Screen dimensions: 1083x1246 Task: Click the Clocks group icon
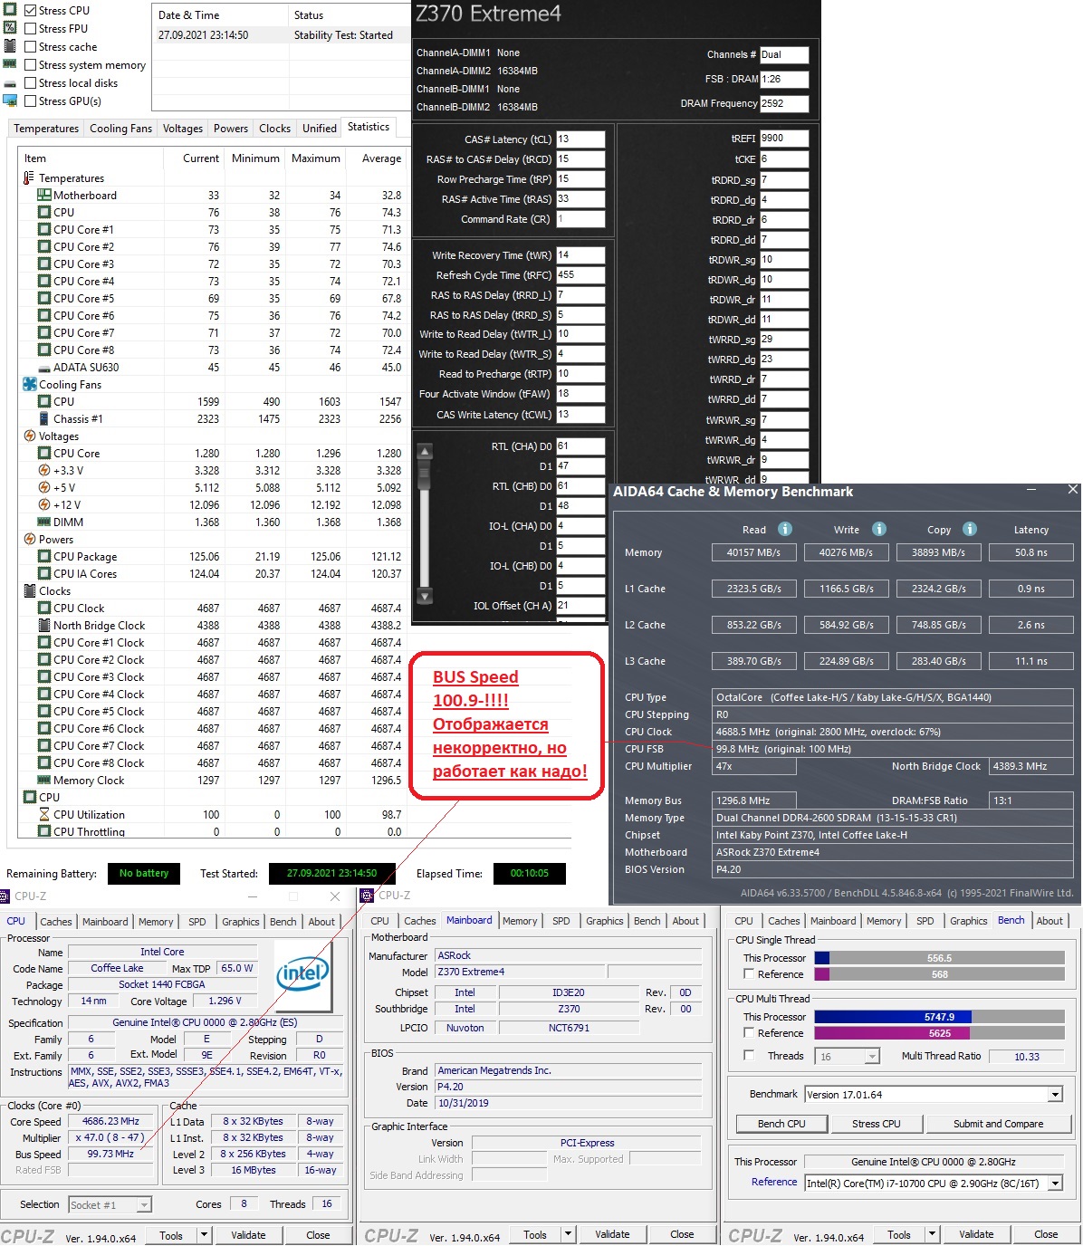tap(29, 590)
